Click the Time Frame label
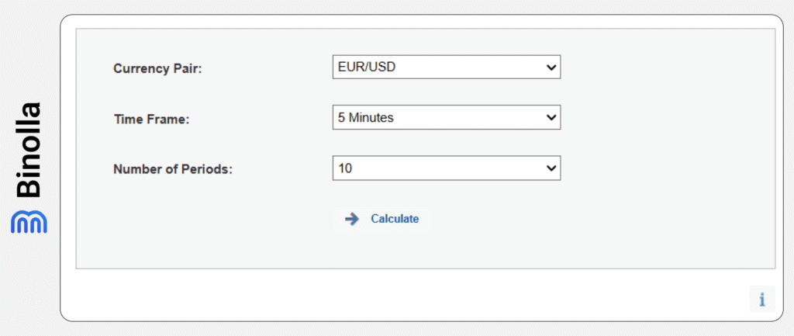The width and height of the screenshot is (794, 336). click(x=151, y=119)
